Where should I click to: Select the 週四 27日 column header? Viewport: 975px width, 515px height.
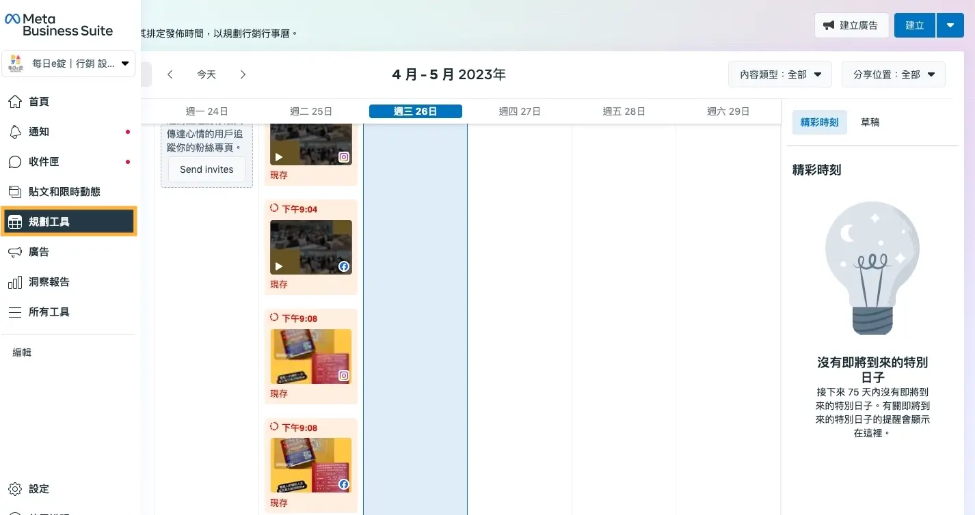point(520,111)
